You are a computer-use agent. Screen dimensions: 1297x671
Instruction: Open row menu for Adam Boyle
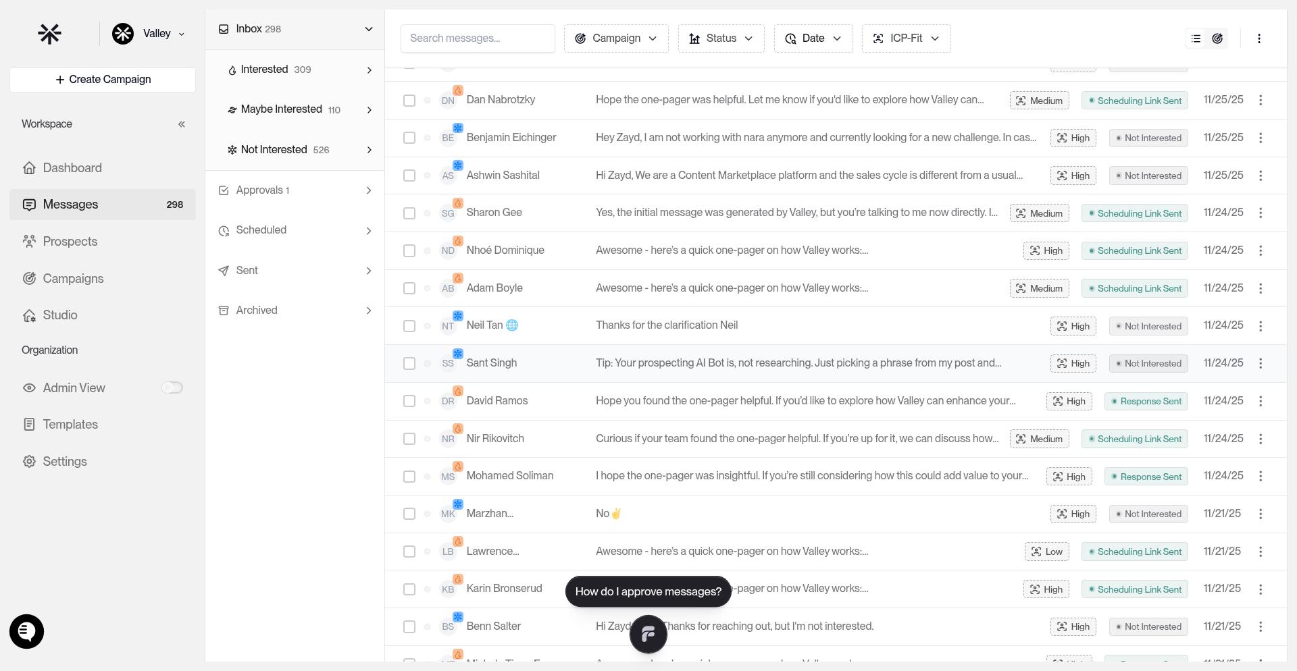click(1261, 288)
